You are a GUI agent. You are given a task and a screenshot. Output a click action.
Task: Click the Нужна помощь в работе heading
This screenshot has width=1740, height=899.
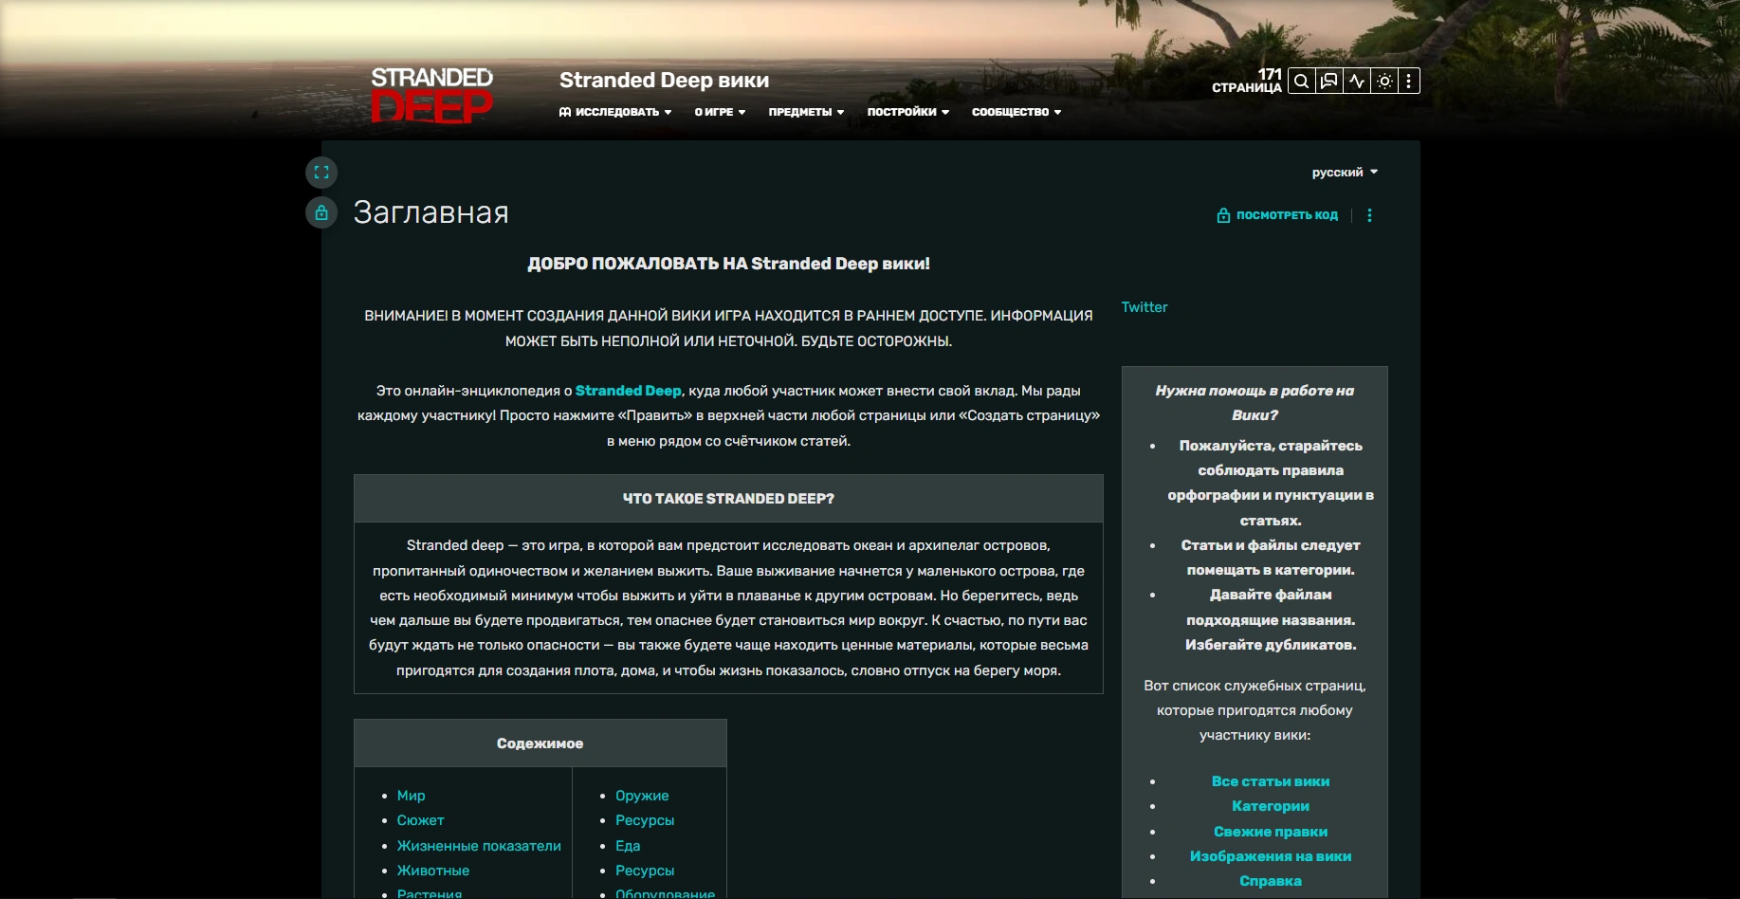pos(1255,403)
